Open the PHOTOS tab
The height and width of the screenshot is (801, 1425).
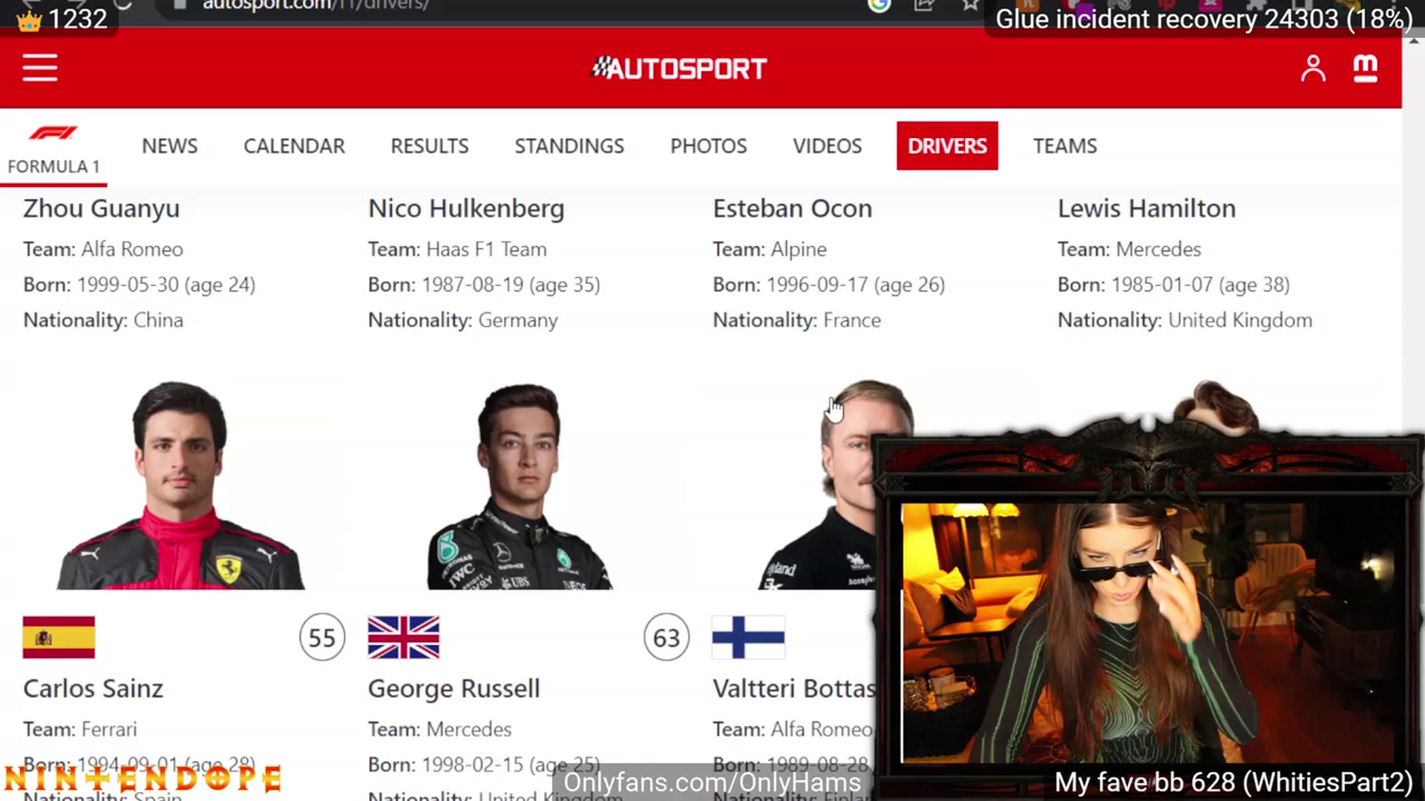click(x=709, y=146)
